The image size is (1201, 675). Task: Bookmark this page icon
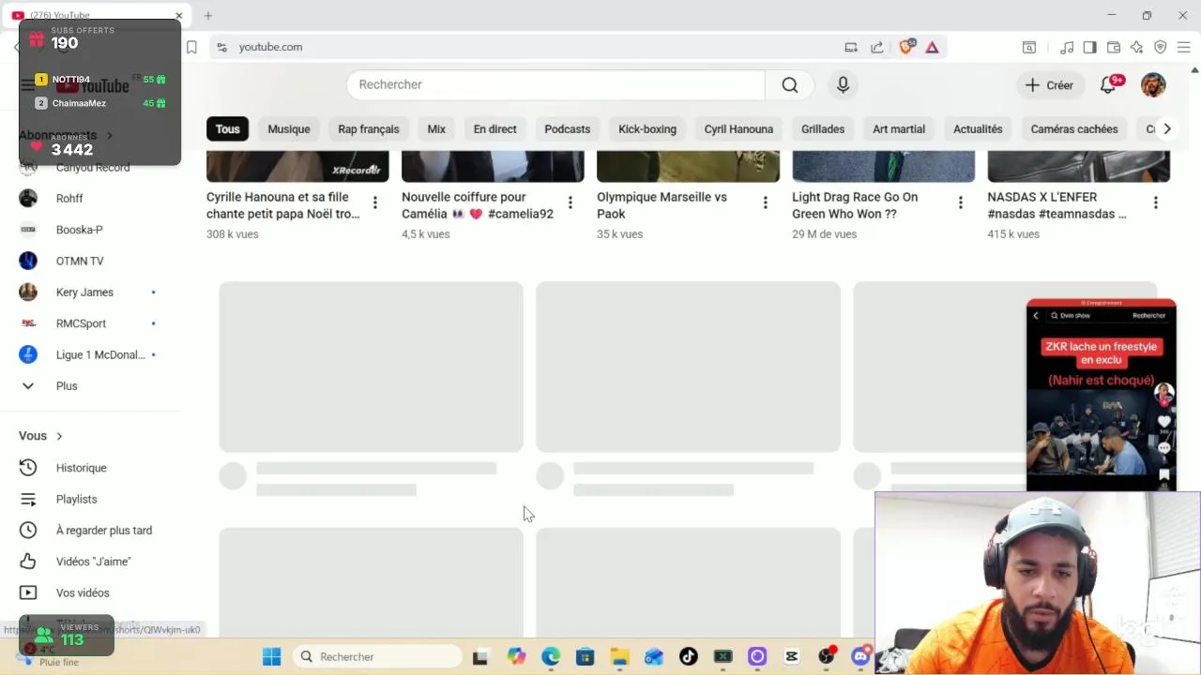pos(191,47)
